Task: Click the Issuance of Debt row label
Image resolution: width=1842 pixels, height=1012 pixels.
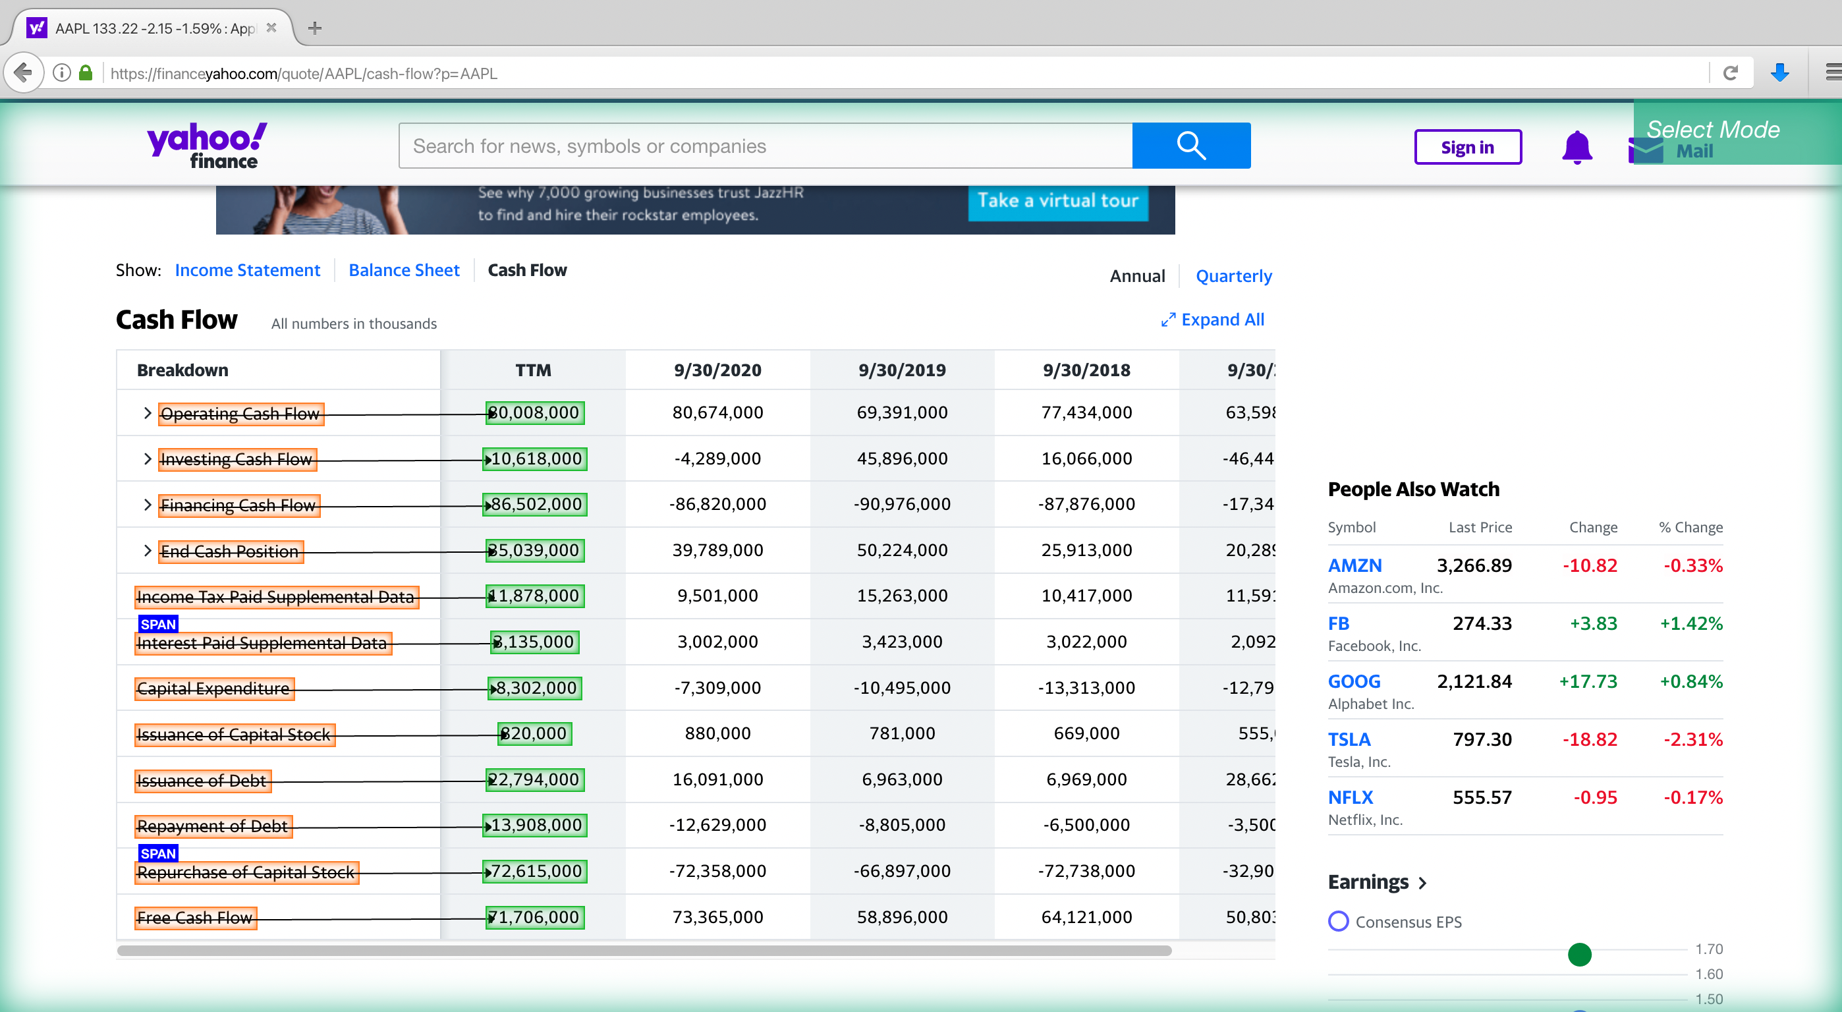Action: tap(202, 780)
